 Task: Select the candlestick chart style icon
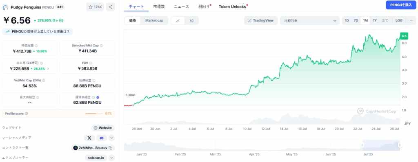(x=191, y=20)
